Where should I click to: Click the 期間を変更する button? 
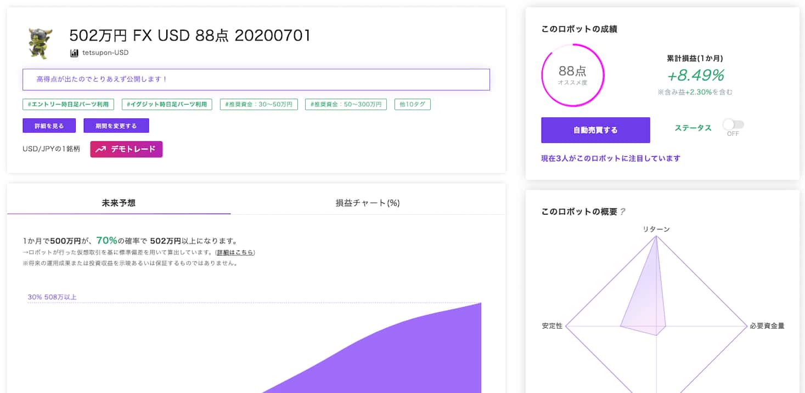[116, 126]
